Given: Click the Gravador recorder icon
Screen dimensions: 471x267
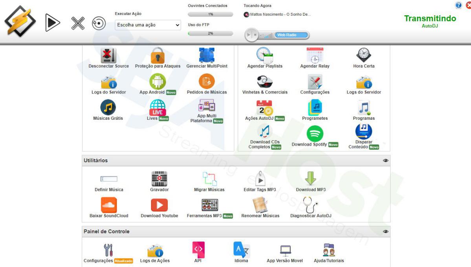Looking at the screenshot, I should [x=159, y=179].
